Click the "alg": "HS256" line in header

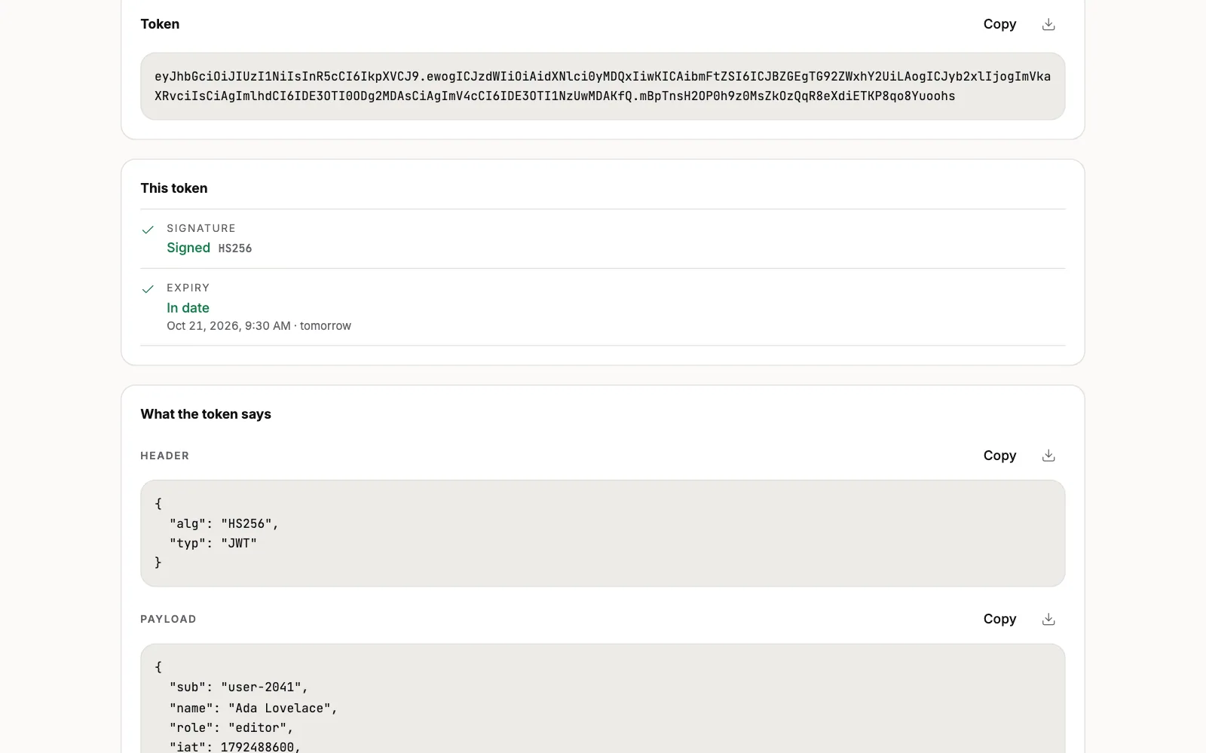pyautogui.click(x=225, y=523)
